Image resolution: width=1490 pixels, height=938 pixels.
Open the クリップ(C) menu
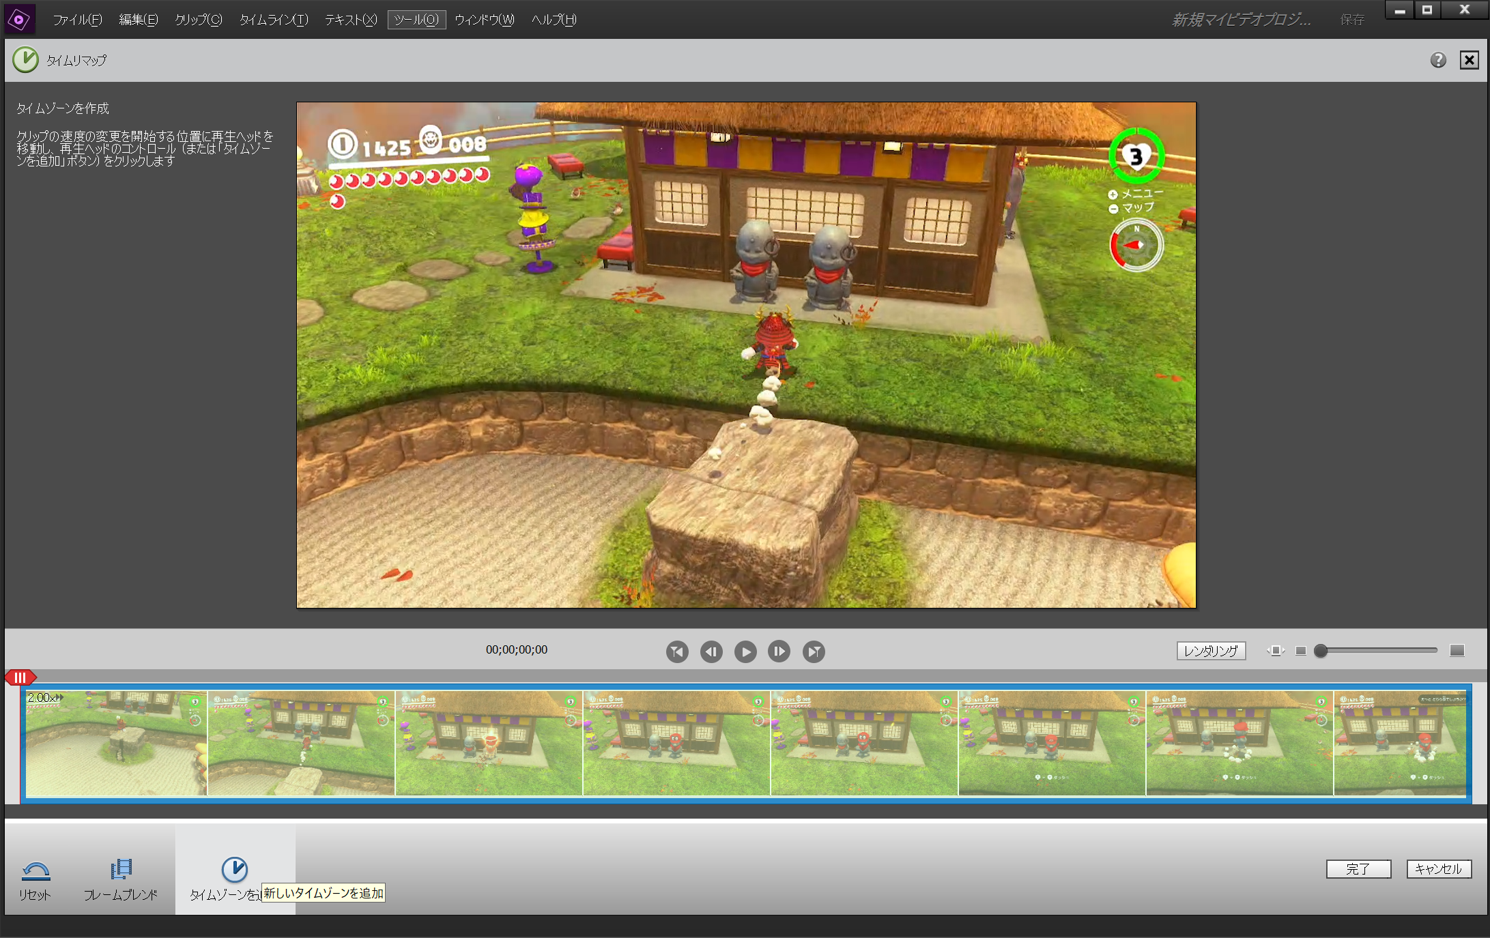click(x=199, y=20)
